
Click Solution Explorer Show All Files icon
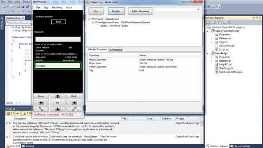tap(214, 22)
